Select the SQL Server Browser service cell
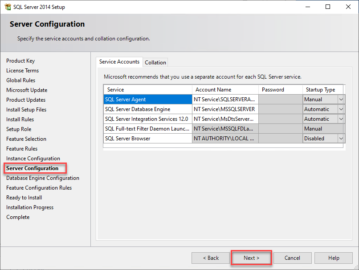Viewport: 359px width, 270px height. pos(148,138)
